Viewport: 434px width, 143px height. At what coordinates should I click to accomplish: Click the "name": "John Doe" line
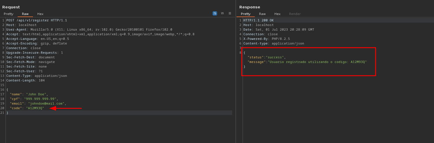pos(29,94)
